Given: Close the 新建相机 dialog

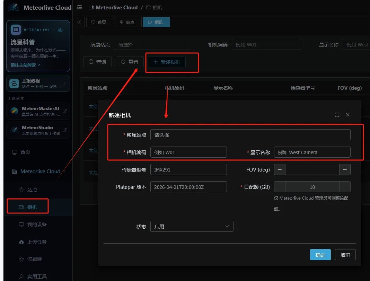Looking at the screenshot, I should [x=348, y=115].
